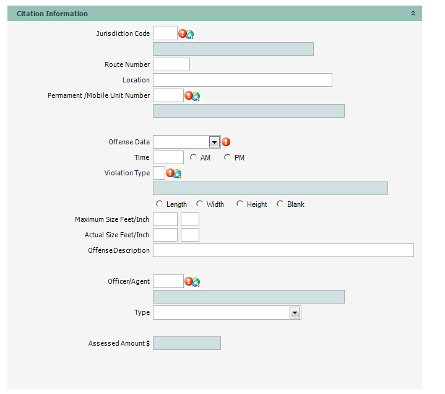
Task: Choose the Length radio option
Action: coord(160,204)
